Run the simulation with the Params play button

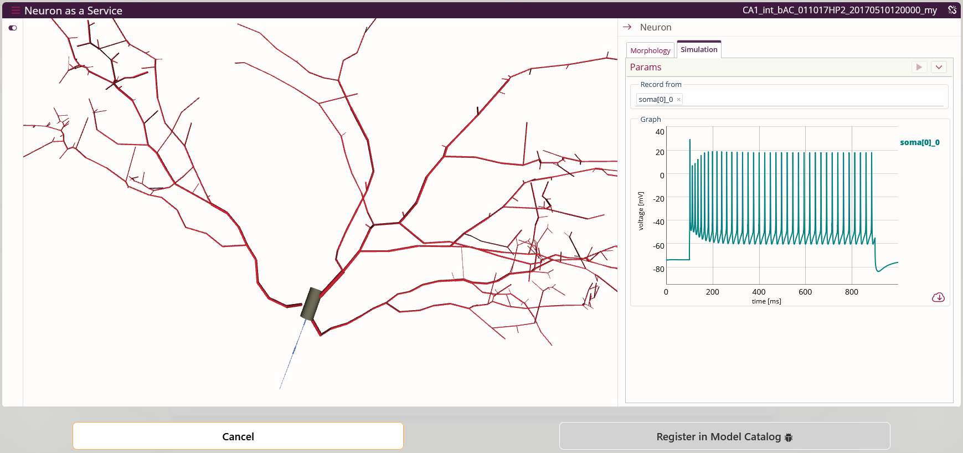pos(919,67)
